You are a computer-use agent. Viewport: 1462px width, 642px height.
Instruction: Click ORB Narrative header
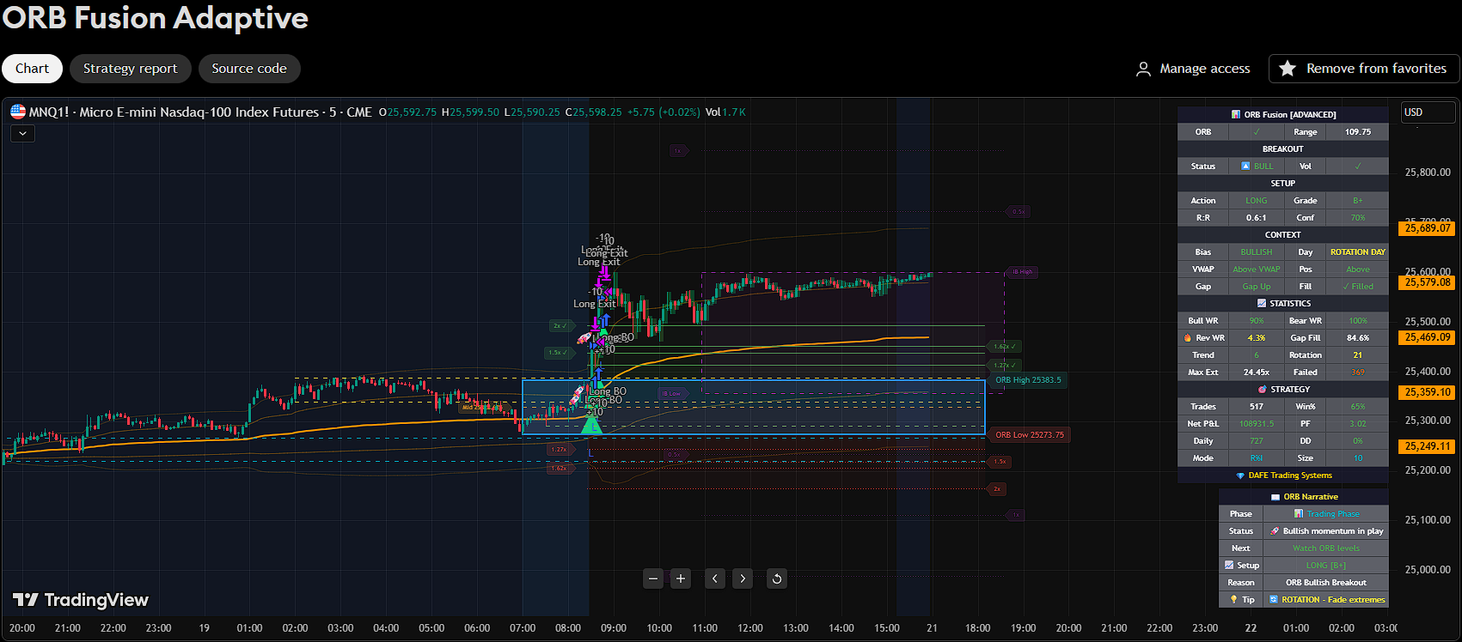point(1304,497)
